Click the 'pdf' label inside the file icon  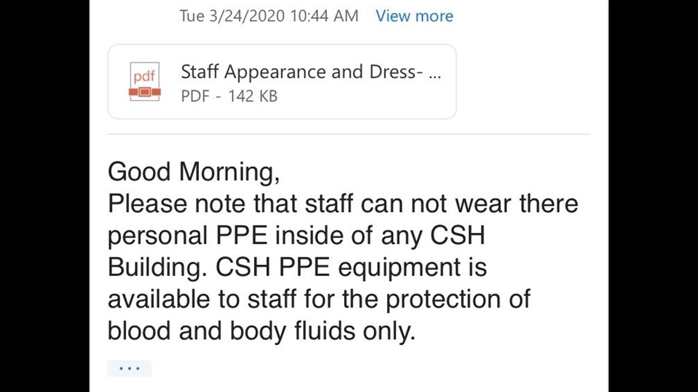pos(144,76)
